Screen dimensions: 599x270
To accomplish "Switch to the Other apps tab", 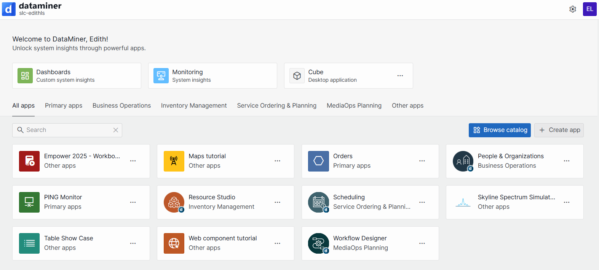I will point(407,106).
